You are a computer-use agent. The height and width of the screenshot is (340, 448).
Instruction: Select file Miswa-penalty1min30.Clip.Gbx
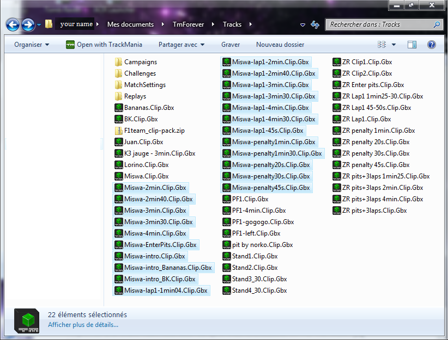pos(273,153)
